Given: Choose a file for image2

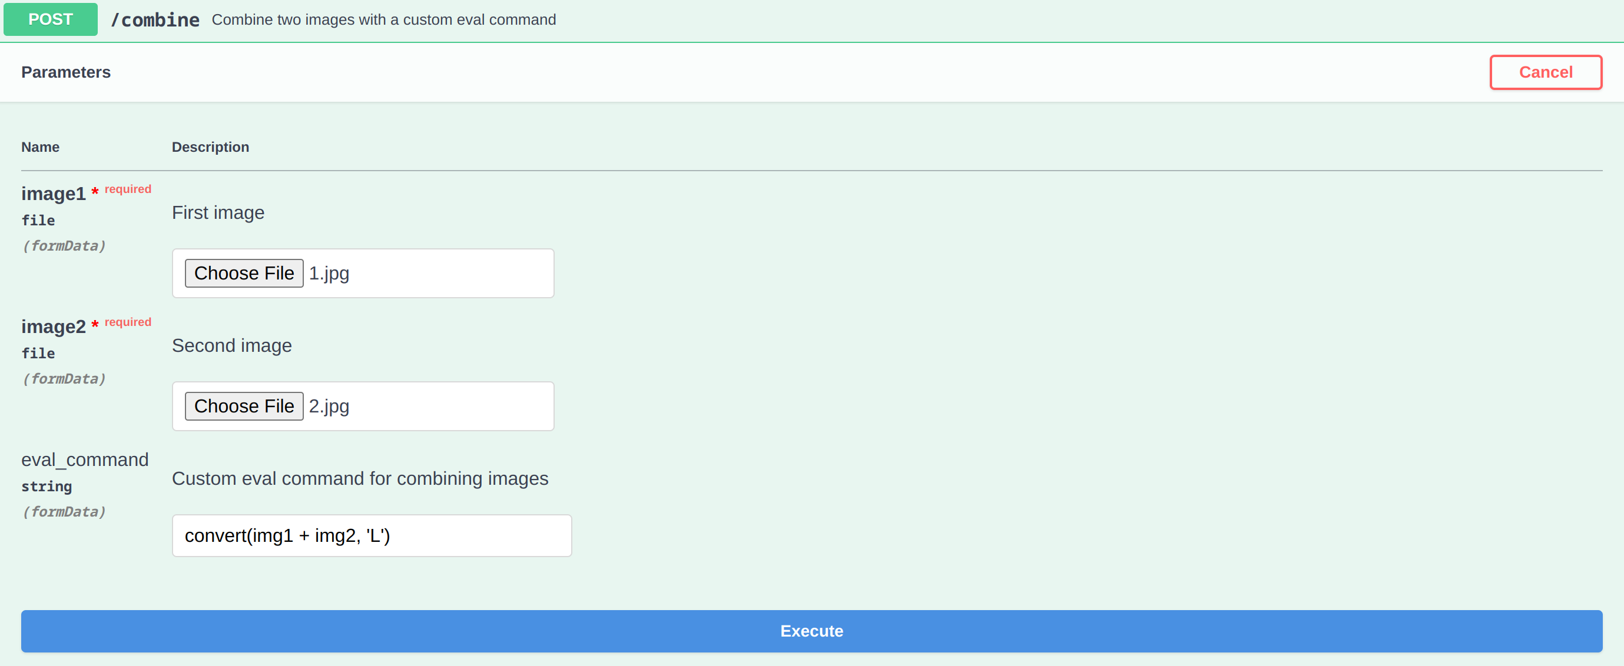Looking at the screenshot, I should point(244,407).
